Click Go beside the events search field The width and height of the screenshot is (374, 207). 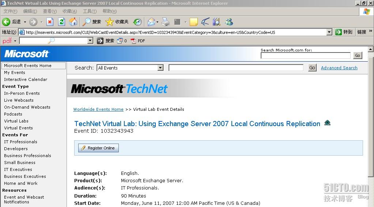(x=312, y=68)
